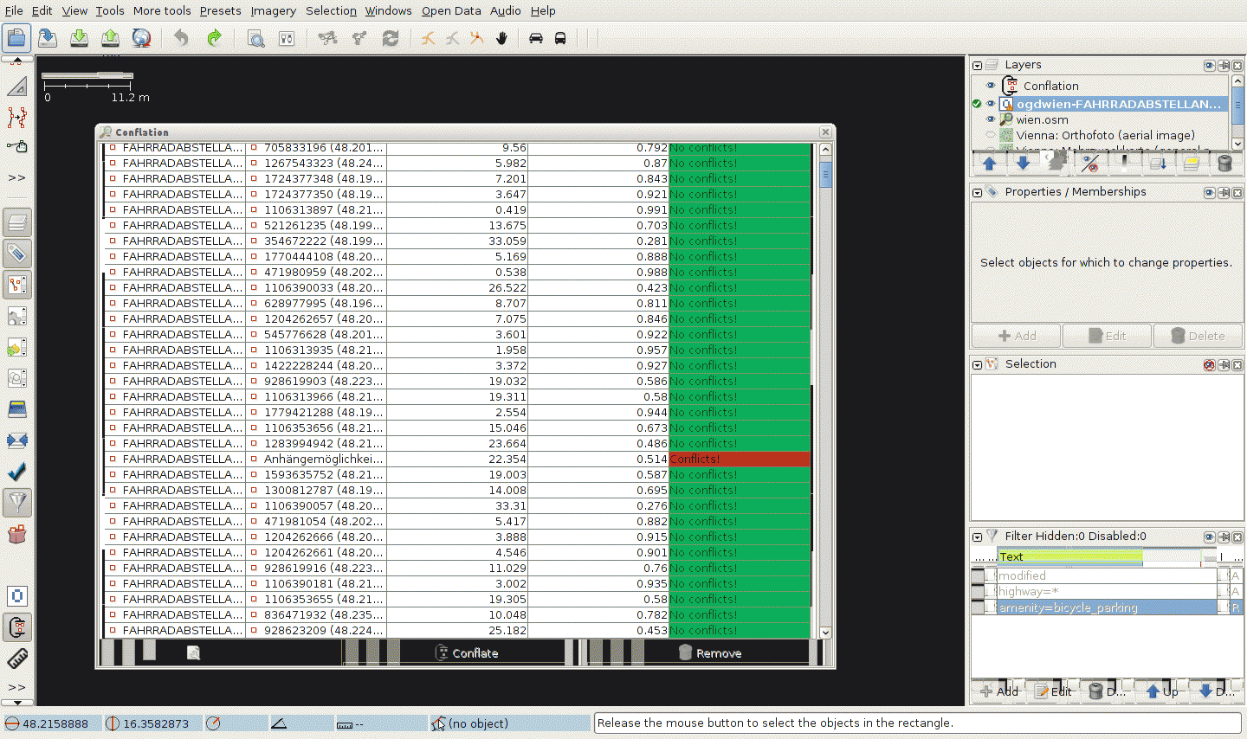Open the Imagery menu
This screenshot has width=1247, height=739.
coord(274,10)
